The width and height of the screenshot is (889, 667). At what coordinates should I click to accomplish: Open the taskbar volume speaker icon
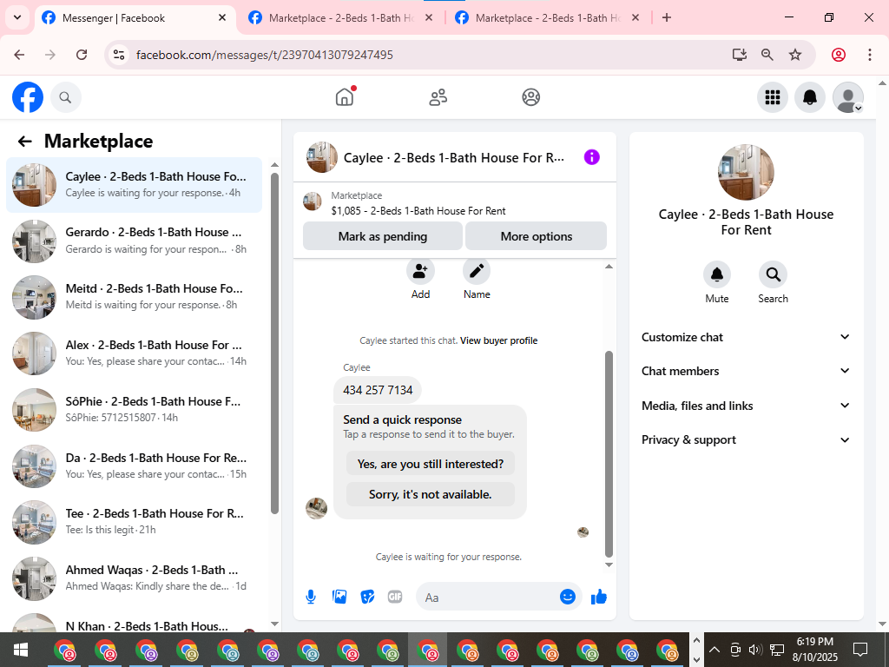point(754,650)
